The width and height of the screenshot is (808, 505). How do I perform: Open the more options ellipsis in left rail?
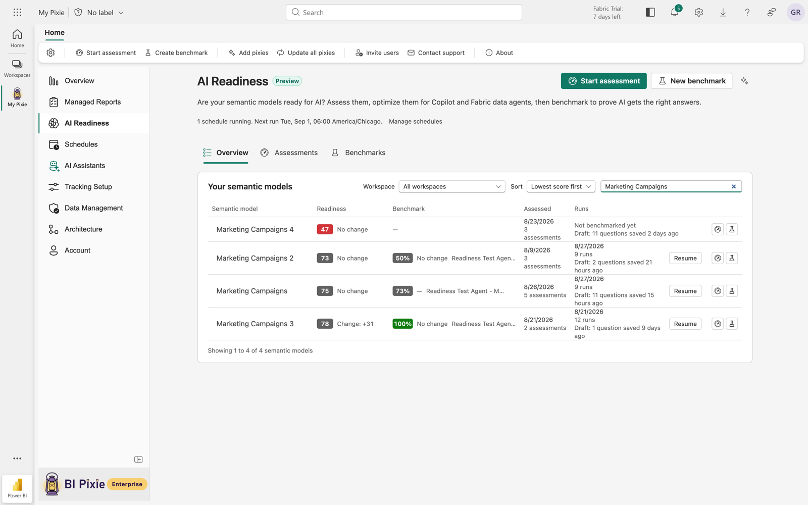pos(17,459)
